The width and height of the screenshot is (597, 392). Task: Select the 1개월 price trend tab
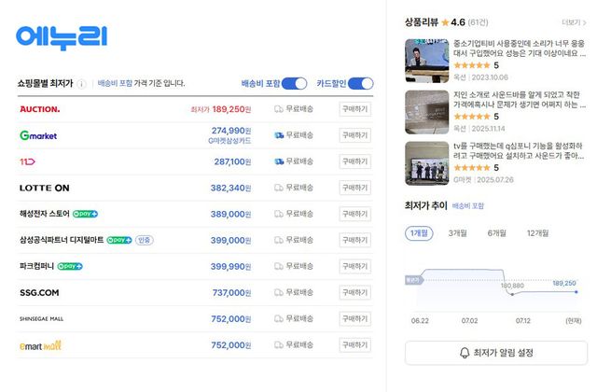click(x=419, y=233)
